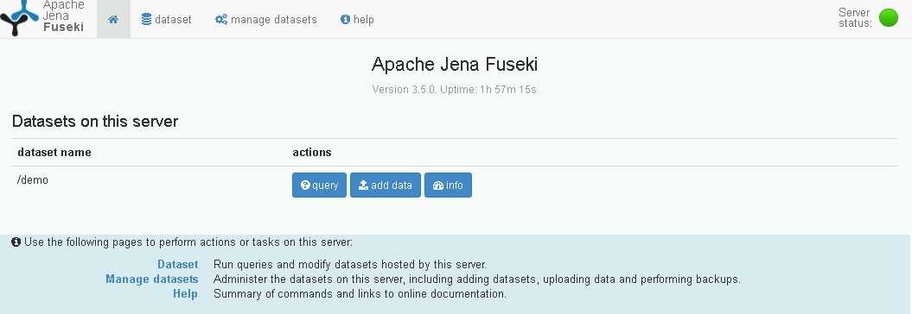The width and height of the screenshot is (912, 314).
Task: Open the dataset tab in navbar
Action: pos(166,19)
